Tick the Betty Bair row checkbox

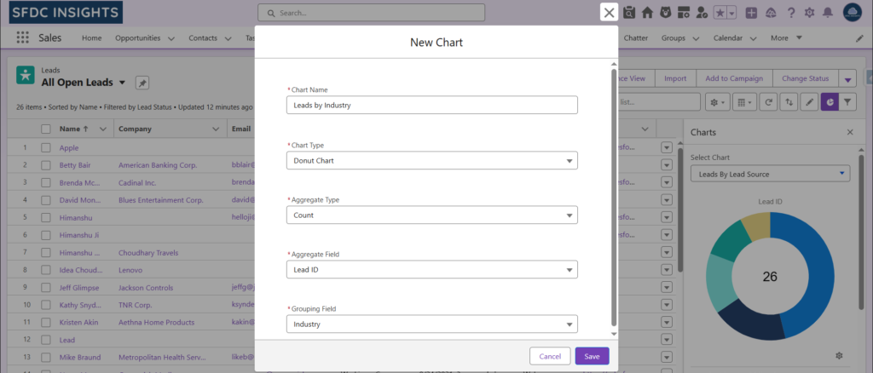(x=46, y=165)
